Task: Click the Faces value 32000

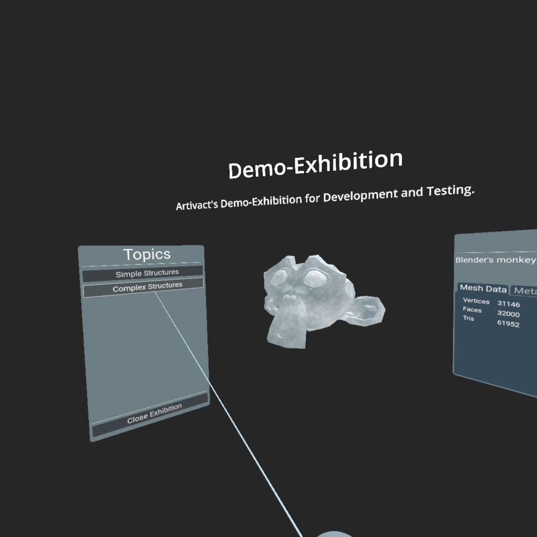Action: point(508,314)
